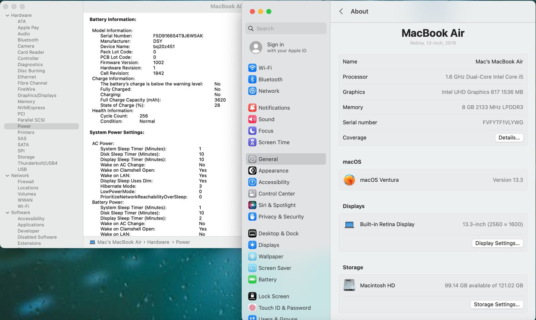Open Display Settings button
536x320 pixels.
point(497,243)
